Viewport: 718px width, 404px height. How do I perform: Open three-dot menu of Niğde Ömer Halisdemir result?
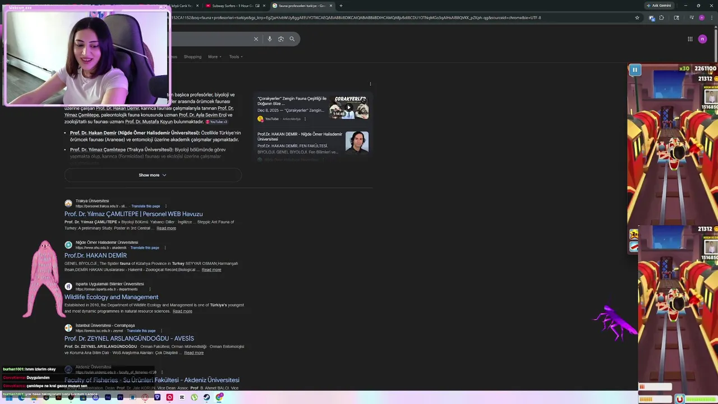(x=165, y=247)
